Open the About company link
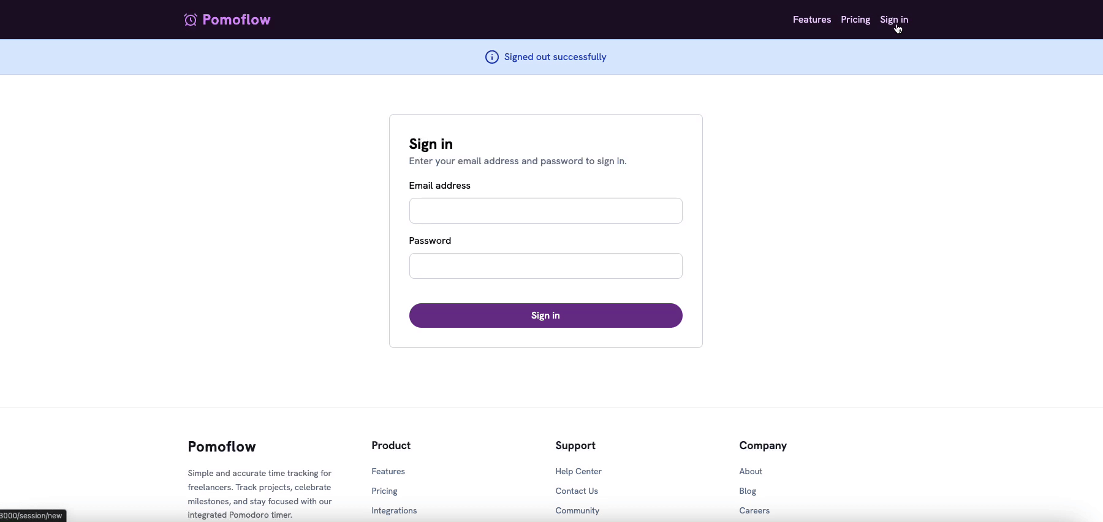The image size is (1103, 522). point(751,471)
